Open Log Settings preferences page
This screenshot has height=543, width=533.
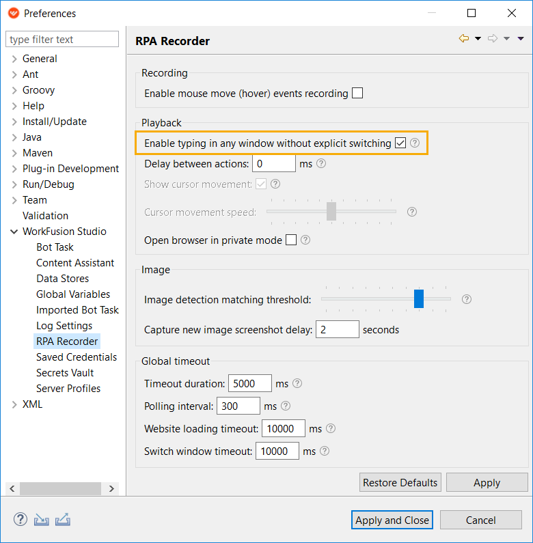pyautogui.click(x=64, y=326)
